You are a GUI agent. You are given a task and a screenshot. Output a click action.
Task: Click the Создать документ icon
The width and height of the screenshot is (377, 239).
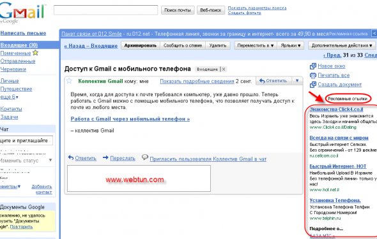(313, 84)
